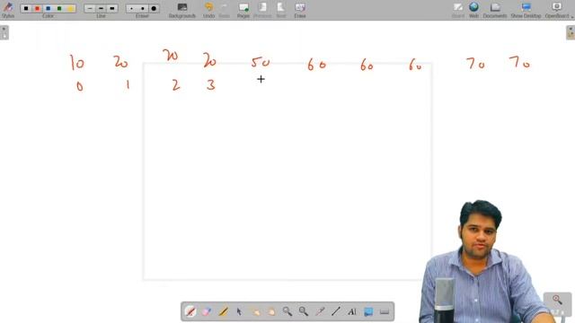Pick the green pen color

click(x=59, y=8)
